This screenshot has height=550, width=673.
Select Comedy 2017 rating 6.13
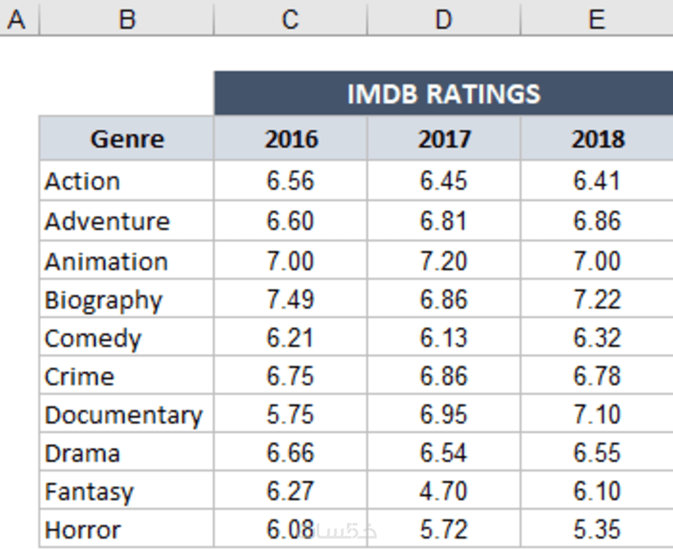(x=443, y=338)
